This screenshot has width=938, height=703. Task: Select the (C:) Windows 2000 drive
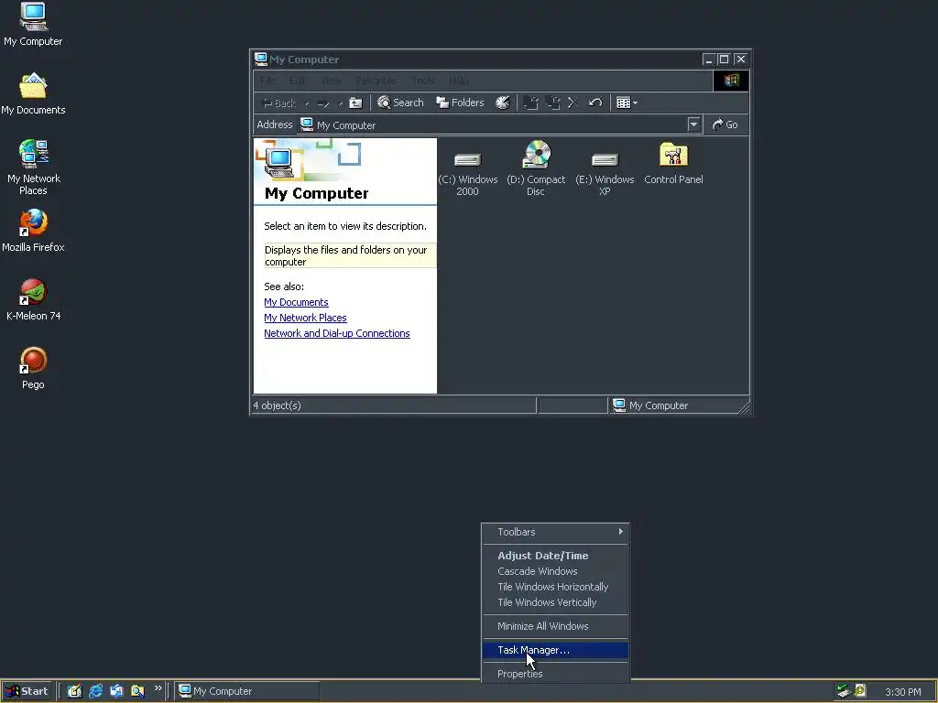point(467,173)
